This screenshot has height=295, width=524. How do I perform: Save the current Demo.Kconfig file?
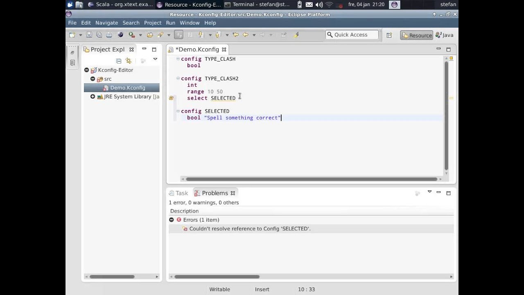click(x=89, y=35)
